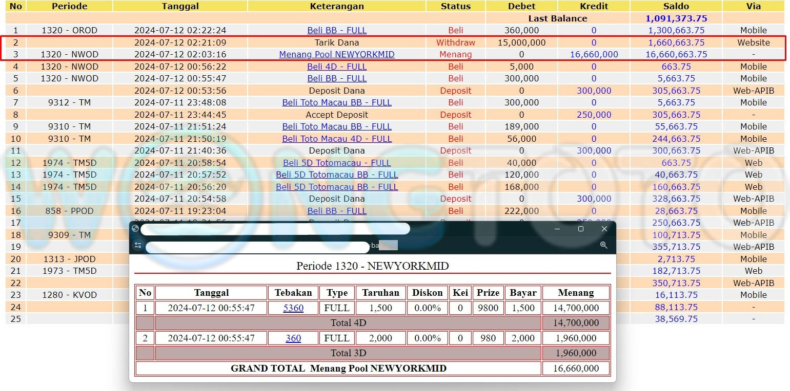Click the popup address bar URL field
The height and width of the screenshot is (391, 790).
coord(257,247)
